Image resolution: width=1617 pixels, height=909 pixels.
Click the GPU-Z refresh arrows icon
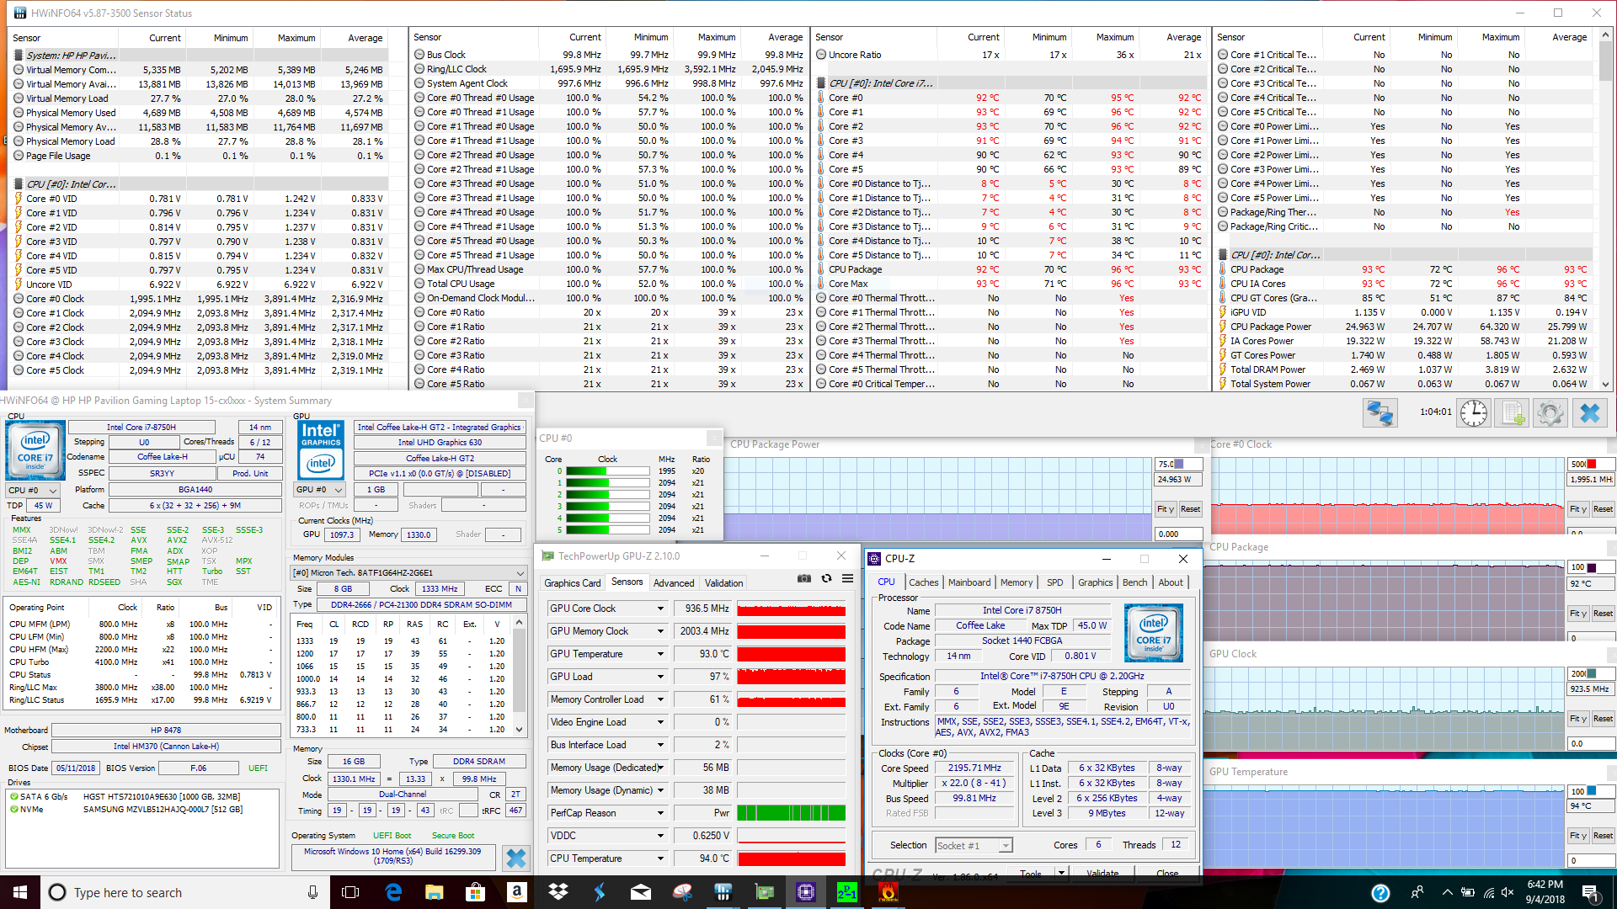click(826, 579)
